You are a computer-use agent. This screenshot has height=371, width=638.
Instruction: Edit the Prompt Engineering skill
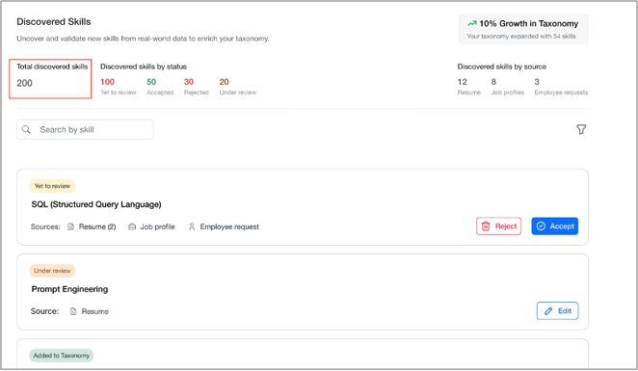point(557,311)
